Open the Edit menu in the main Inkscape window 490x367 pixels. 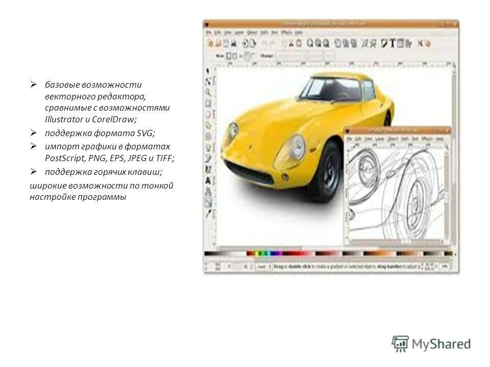pos(217,32)
